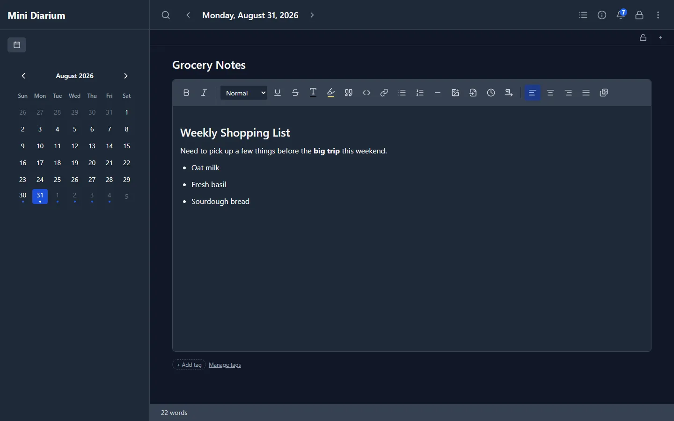This screenshot has width=674, height=421.
Task: Click the Weekly Shopping List heading
Action: 235,133
